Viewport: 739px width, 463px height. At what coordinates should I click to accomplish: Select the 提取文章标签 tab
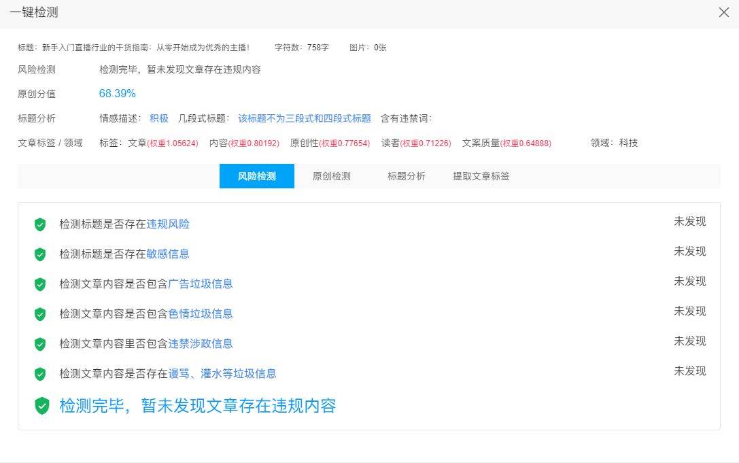pos(481,176)
